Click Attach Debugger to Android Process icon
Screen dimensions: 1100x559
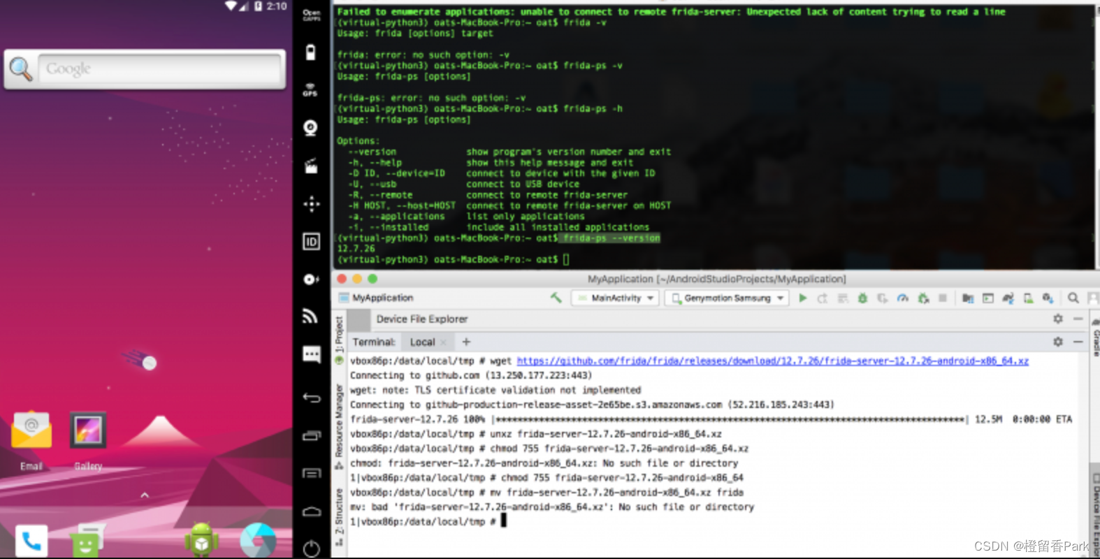click(923, 298)
